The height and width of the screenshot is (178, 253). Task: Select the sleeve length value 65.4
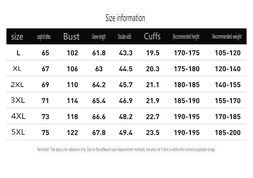pos(99,101)
